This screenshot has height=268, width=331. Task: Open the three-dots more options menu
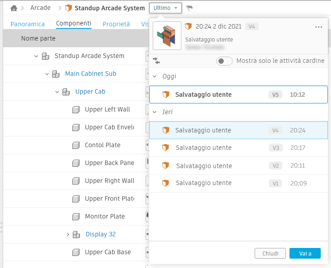click(318, 27)
